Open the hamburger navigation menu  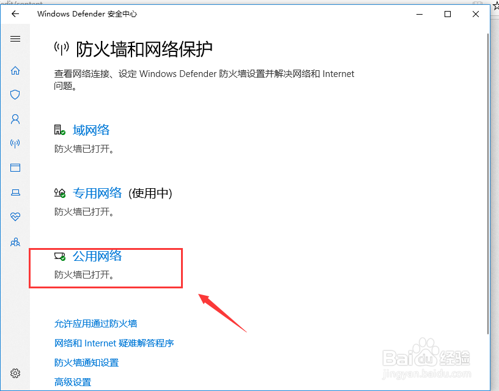coord(15,38)
